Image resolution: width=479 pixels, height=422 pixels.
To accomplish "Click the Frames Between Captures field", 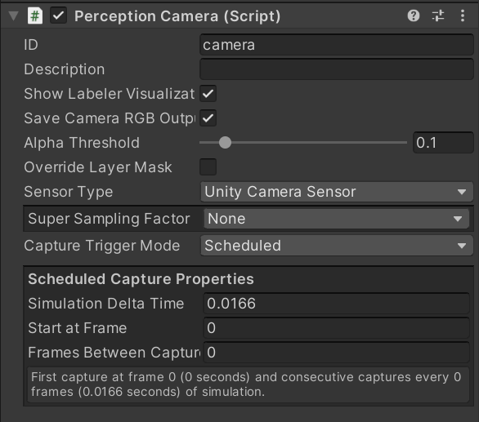I will (x=336, y=353).
